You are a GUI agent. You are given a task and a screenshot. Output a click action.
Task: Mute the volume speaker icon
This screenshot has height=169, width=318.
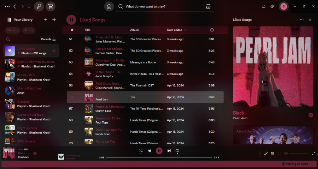[x=286, y=153]
